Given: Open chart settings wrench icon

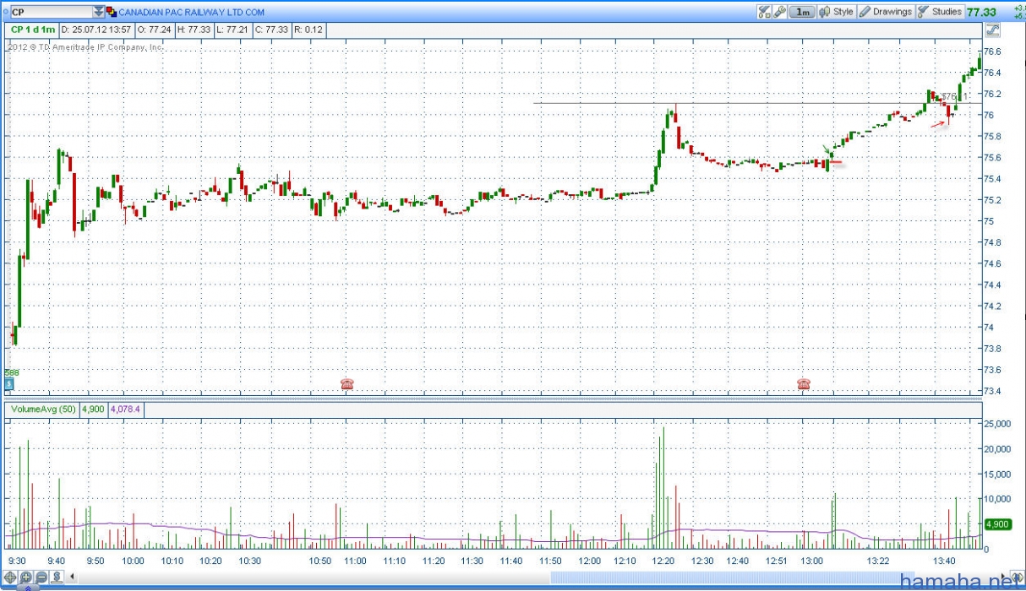Looking at the screenshot, I should pyautogui.click(x=779, y=12).
